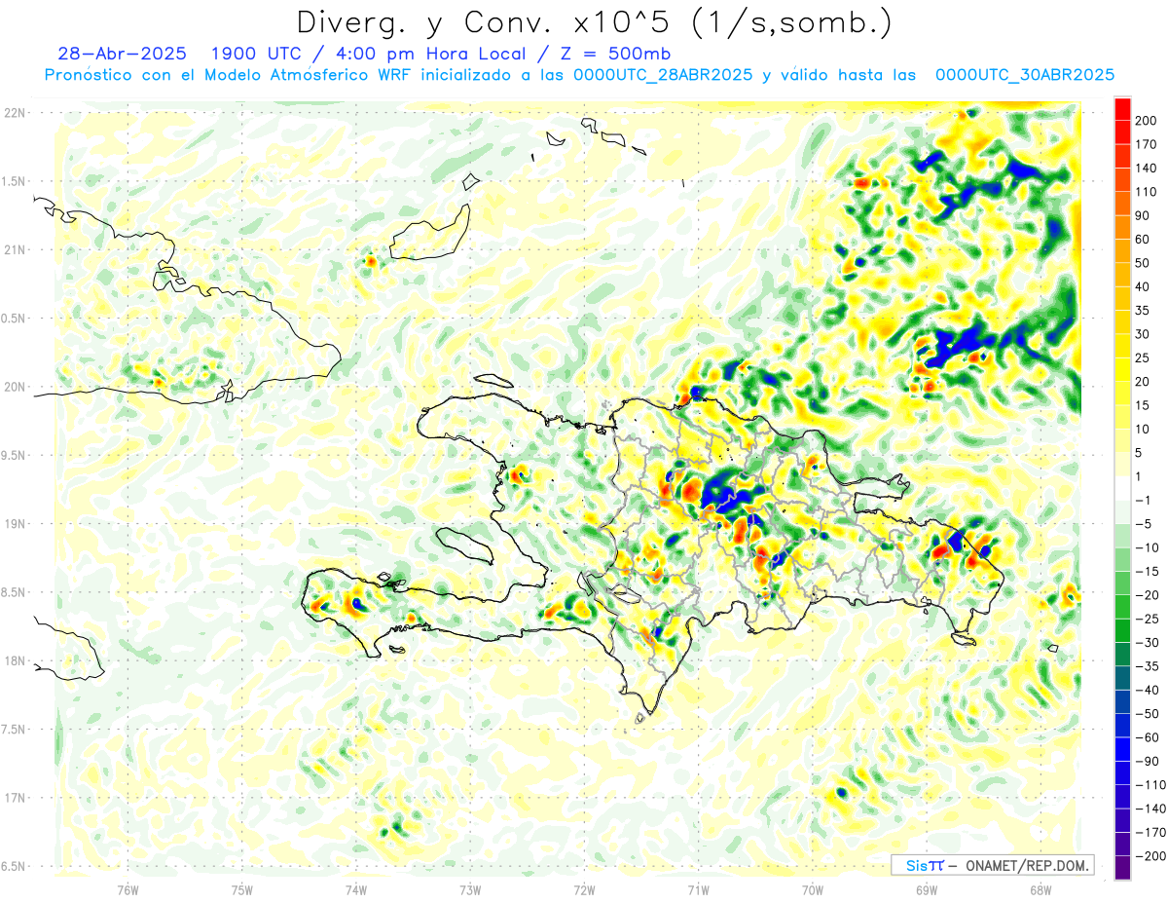
Task: Click the "-15" legend value
Action: (x=1147, y=572)
